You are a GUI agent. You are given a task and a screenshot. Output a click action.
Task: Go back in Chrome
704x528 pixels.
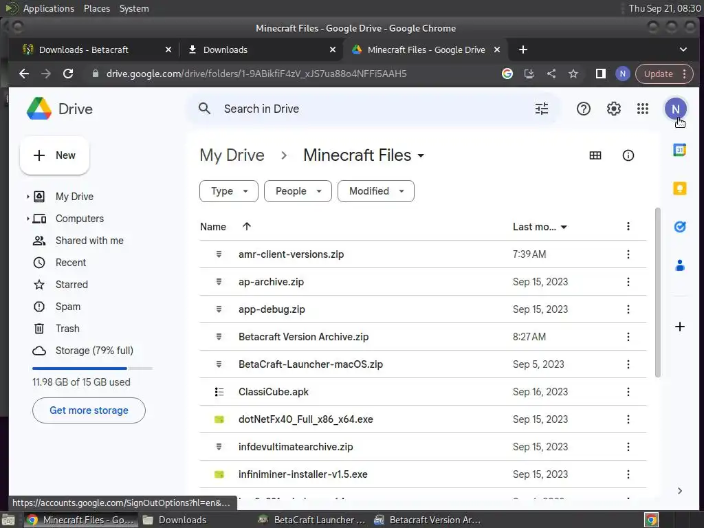24,74
